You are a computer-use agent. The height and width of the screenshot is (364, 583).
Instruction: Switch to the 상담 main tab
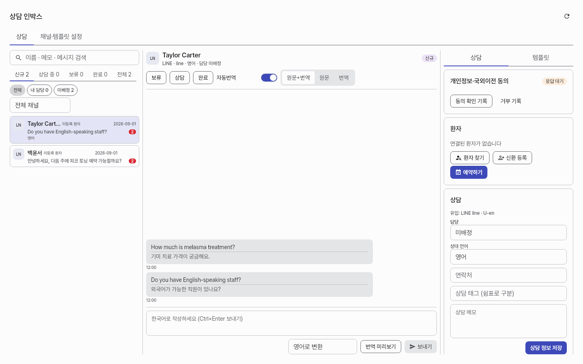[x=21, y=36]
